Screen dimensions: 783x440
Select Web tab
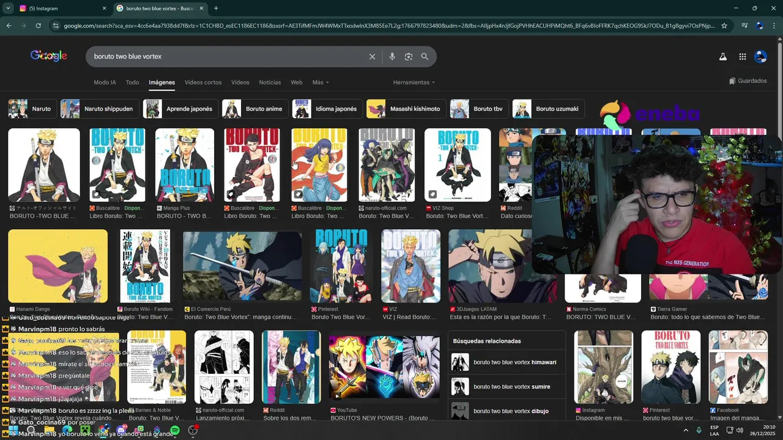(297, 82)
